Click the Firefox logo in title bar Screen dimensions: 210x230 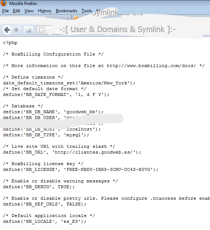coord(4,3)
